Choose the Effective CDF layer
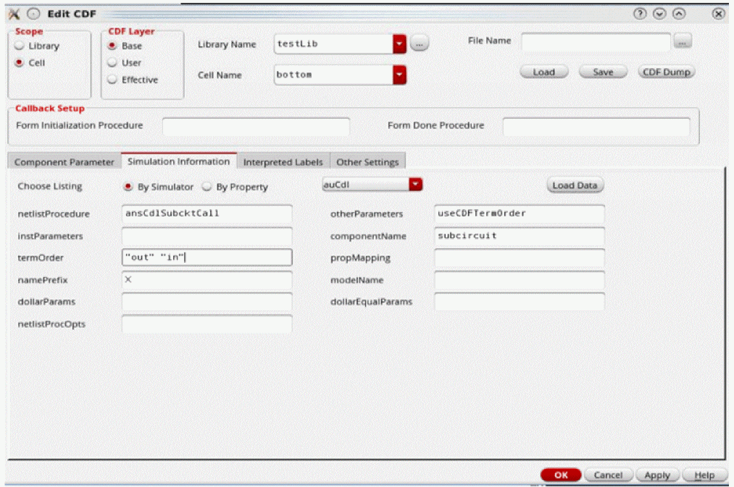This screenshot has height=487, width=734. pos(112,80)
